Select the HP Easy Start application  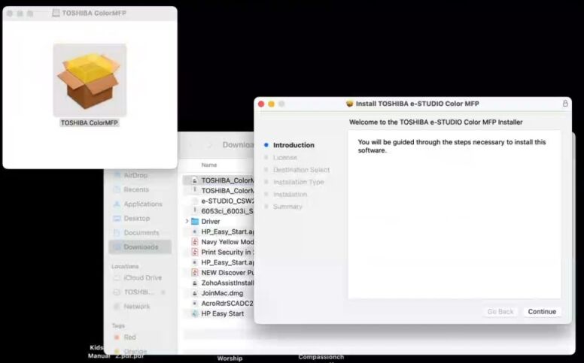point(222,313)
